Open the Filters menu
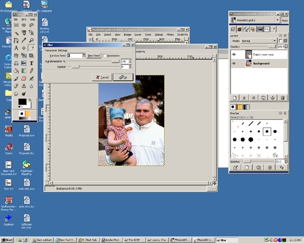This screenshot has width=304, height=243. coord(170,35)
